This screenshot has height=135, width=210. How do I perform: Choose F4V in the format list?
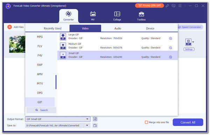[40, 55]
